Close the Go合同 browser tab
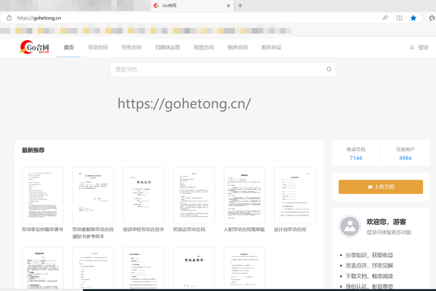436x291 pixels. (x=228, y=5)
